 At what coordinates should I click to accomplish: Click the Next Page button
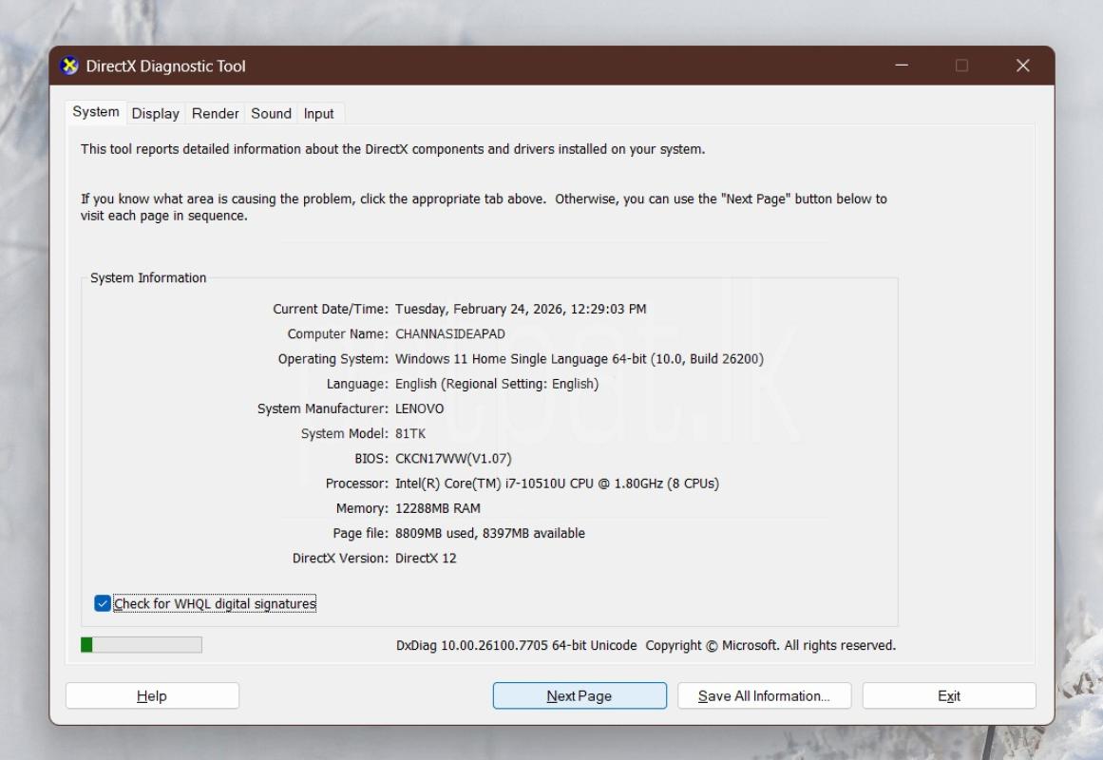pos(580,695)
